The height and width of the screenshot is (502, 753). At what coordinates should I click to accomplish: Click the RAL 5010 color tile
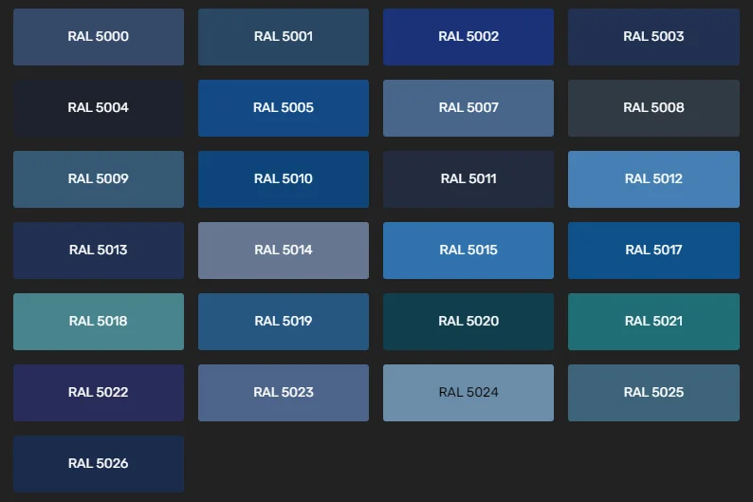tap(284, 179)
